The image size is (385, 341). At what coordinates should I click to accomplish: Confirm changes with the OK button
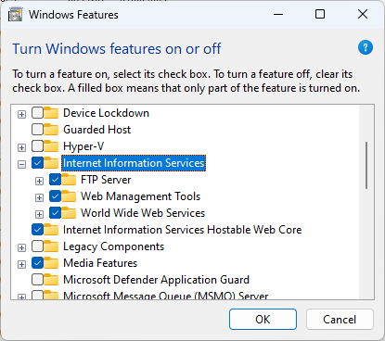pos(263,320)
